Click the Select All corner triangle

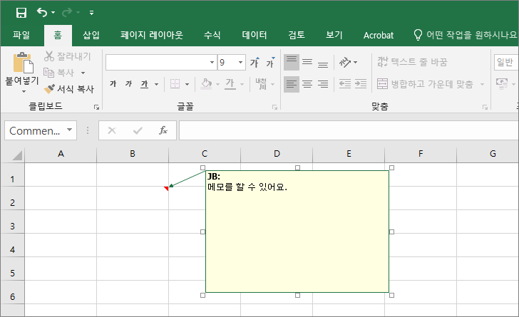(x=17, y=155)
